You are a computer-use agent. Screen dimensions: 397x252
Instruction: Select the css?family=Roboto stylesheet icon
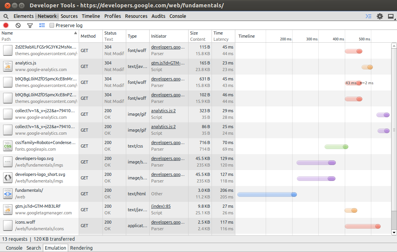[x=8, y=146]
